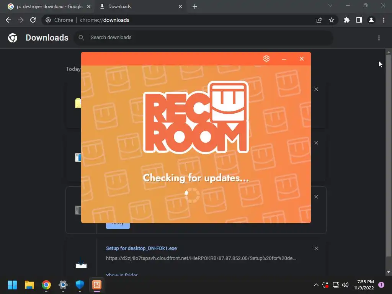This screenshot has width=392, height=294.
Task: Bookmark this page with the star icon
Action: pyautogui.click(x=332, y=20)
